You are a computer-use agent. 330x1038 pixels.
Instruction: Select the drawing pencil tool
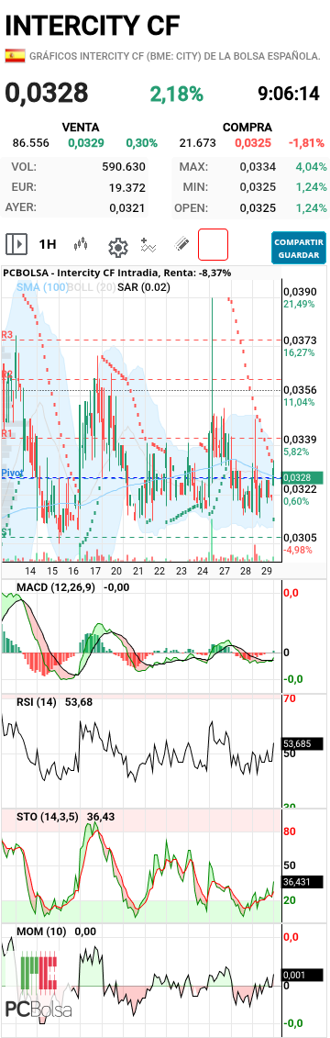181,244
